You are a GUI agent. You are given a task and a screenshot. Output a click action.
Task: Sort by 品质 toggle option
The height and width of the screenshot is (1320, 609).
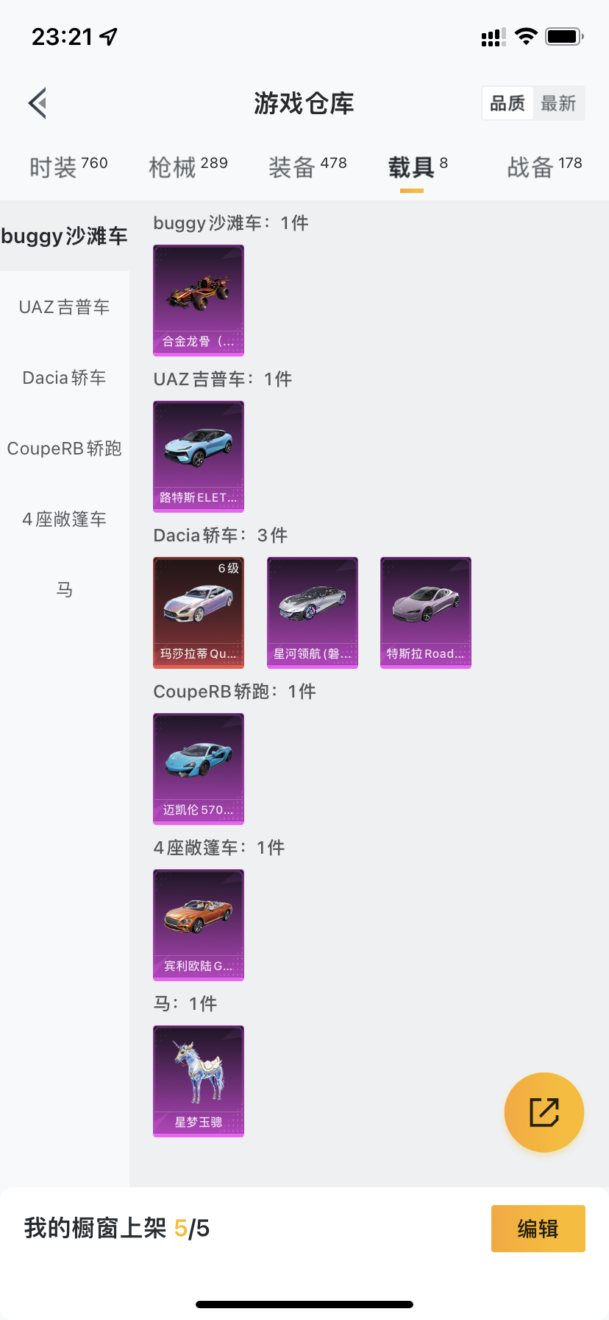(508, 103)
